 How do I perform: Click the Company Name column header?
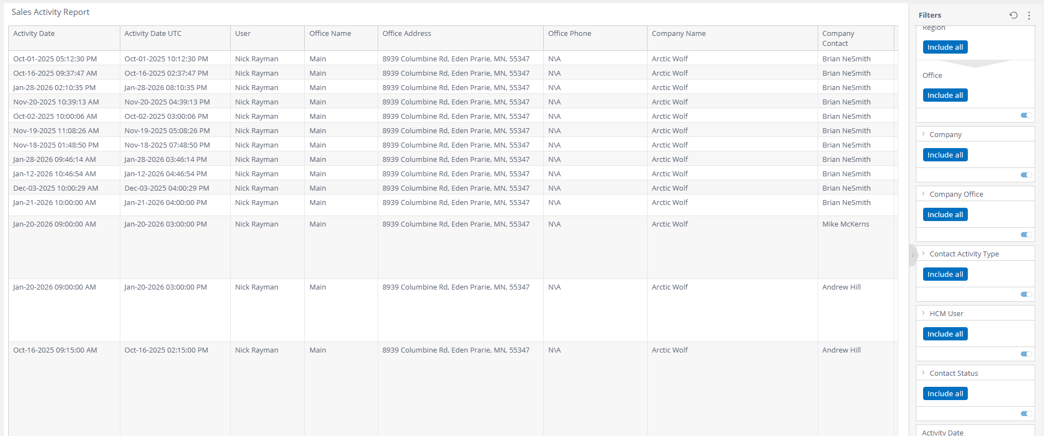pos(732,38)
